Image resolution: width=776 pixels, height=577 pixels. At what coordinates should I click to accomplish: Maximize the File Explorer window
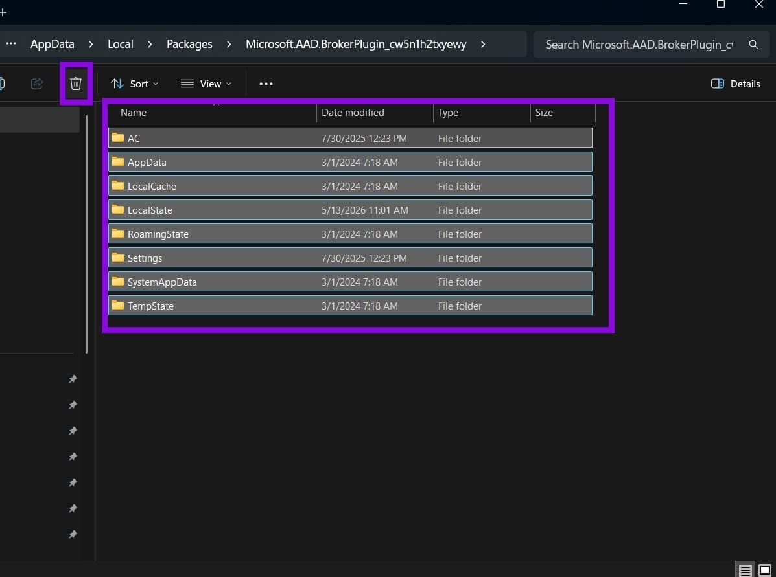[721, 5]
